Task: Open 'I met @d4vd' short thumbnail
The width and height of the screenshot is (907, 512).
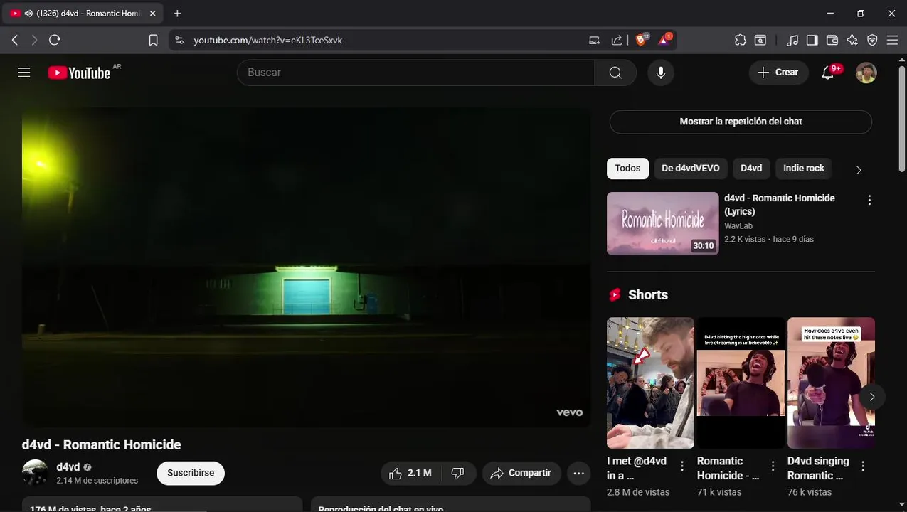Action: 650,383
